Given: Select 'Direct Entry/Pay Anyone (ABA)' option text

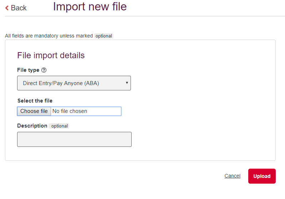Looking at the screenshot, I should tap(61, 83).
